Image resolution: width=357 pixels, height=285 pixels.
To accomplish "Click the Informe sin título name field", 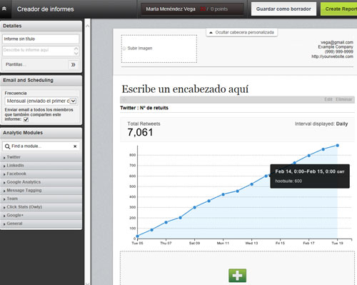I will click(x=41, y=39).
